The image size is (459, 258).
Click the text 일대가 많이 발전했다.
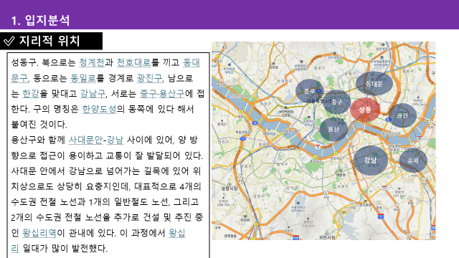coord(65,249)
